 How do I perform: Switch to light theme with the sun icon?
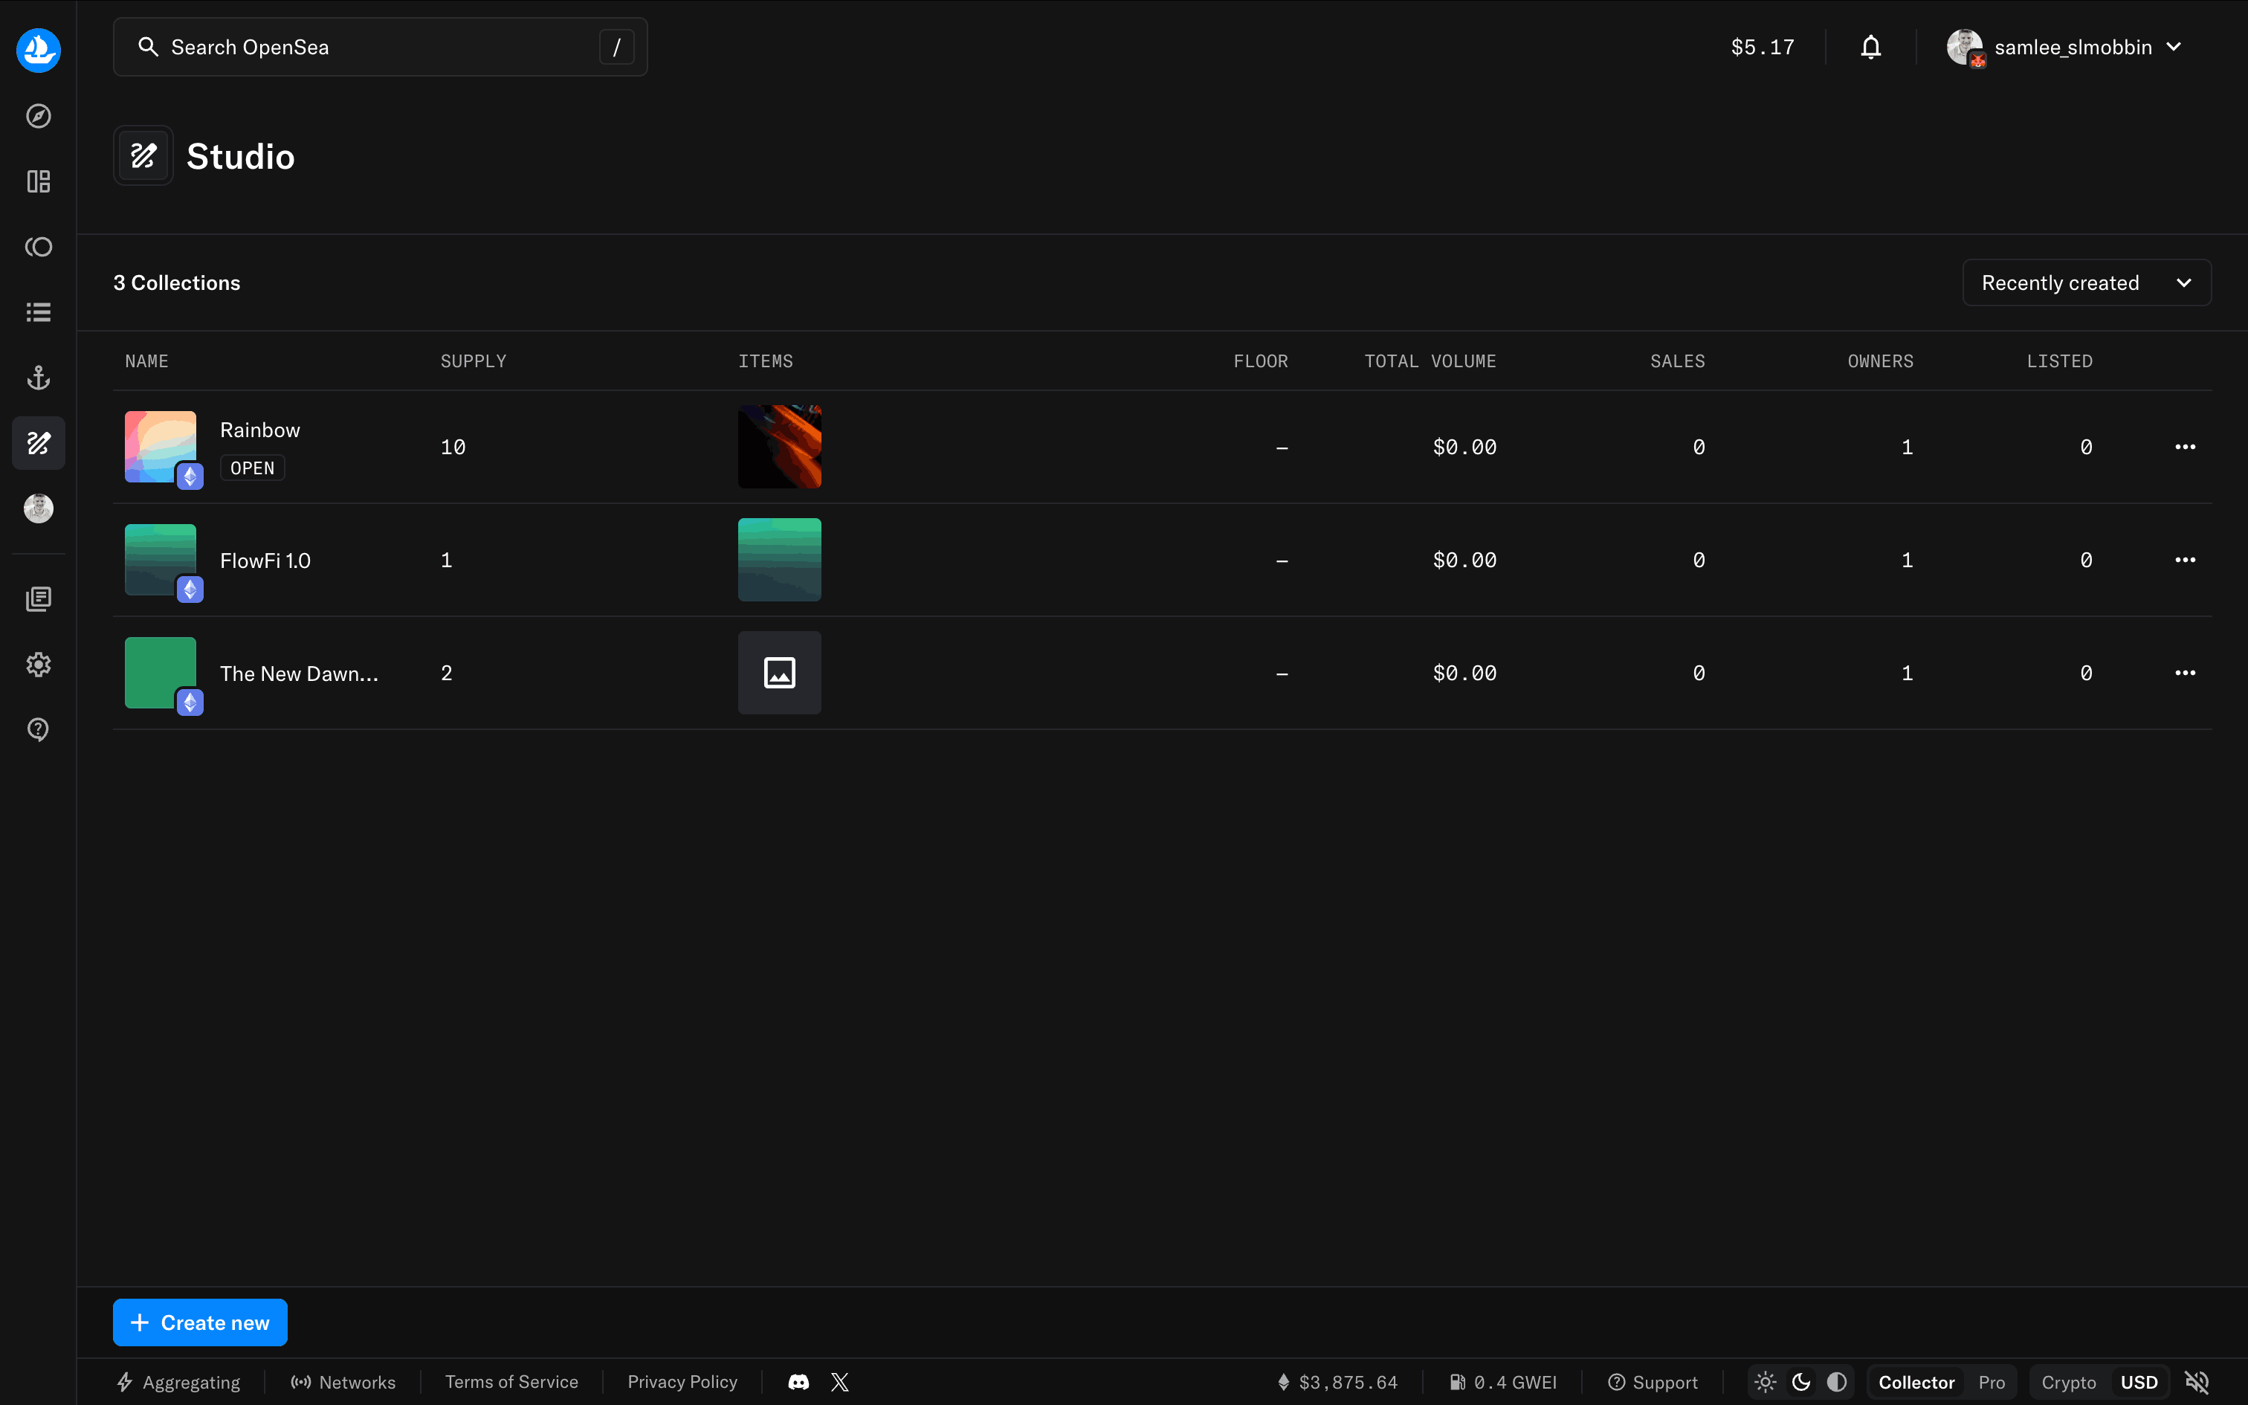pos(1763,1382)
